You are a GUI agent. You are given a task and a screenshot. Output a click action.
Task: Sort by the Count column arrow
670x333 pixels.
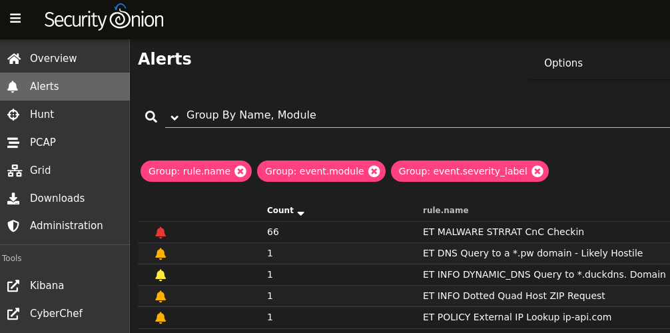click(x=301, y=213)
